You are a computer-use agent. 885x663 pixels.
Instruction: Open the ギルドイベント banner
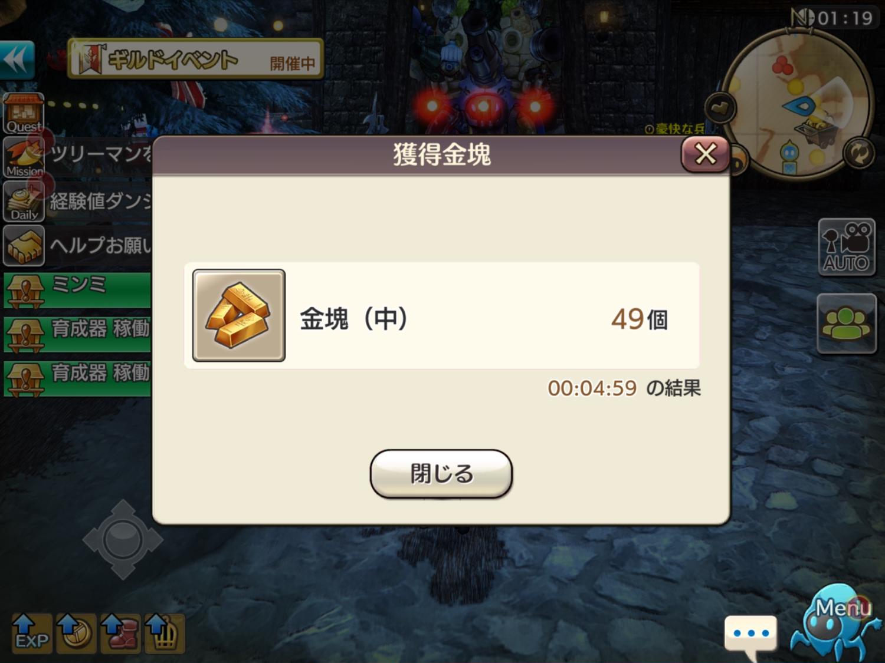(195, 59)
